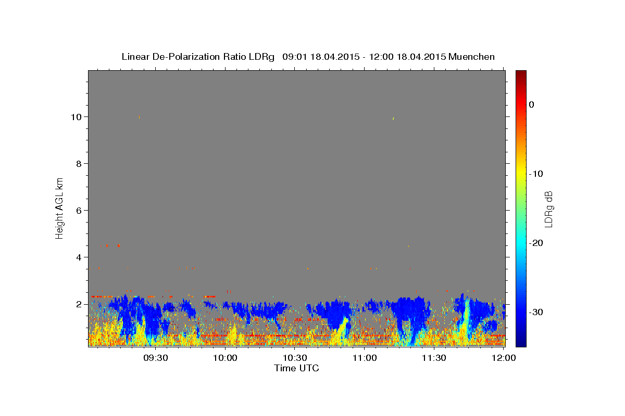Image resolution: width=625 pixels, height=416 pixels.
Task: Click the colorbar value -30
Action: [536, 312]
